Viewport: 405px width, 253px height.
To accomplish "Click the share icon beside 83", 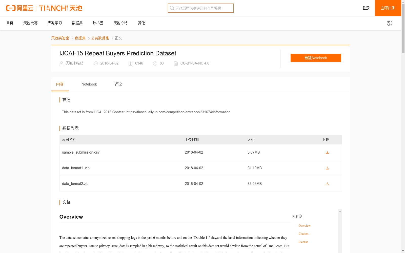I will [155, 64].
